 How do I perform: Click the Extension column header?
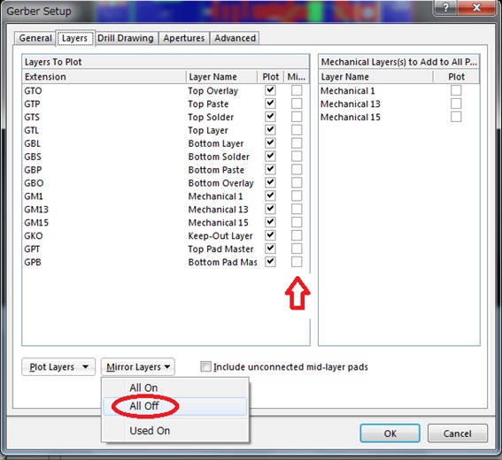104,77
